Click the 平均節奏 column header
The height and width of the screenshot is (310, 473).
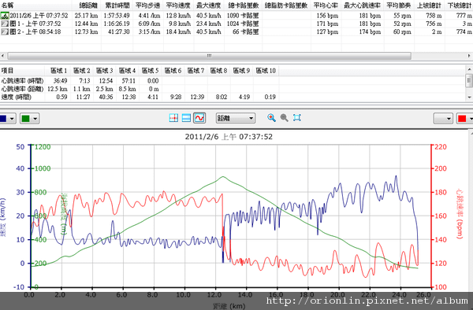tap(399, 6)
